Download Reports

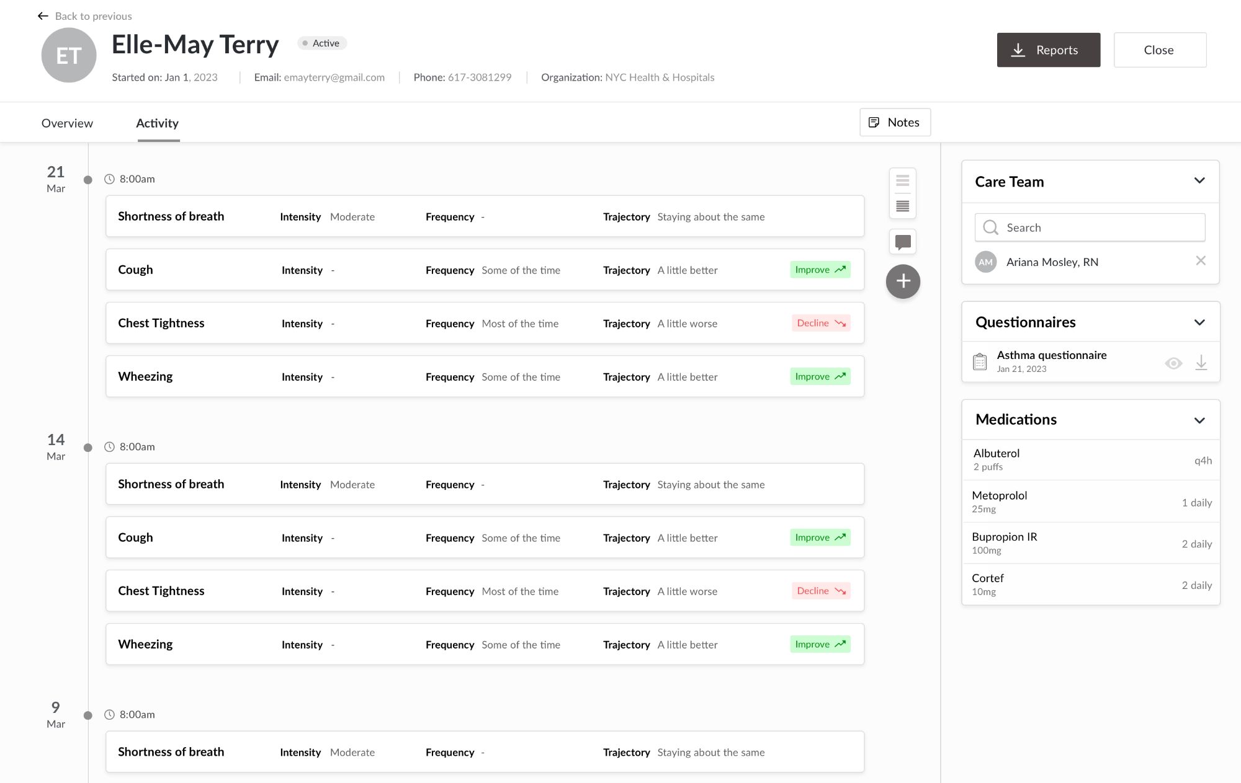(x=1048, y=50)
